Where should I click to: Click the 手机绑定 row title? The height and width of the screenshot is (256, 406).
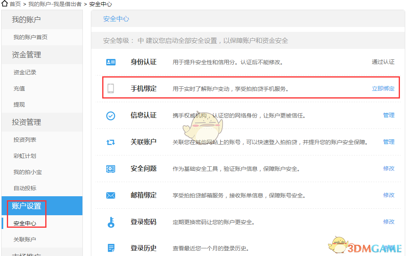143,88
